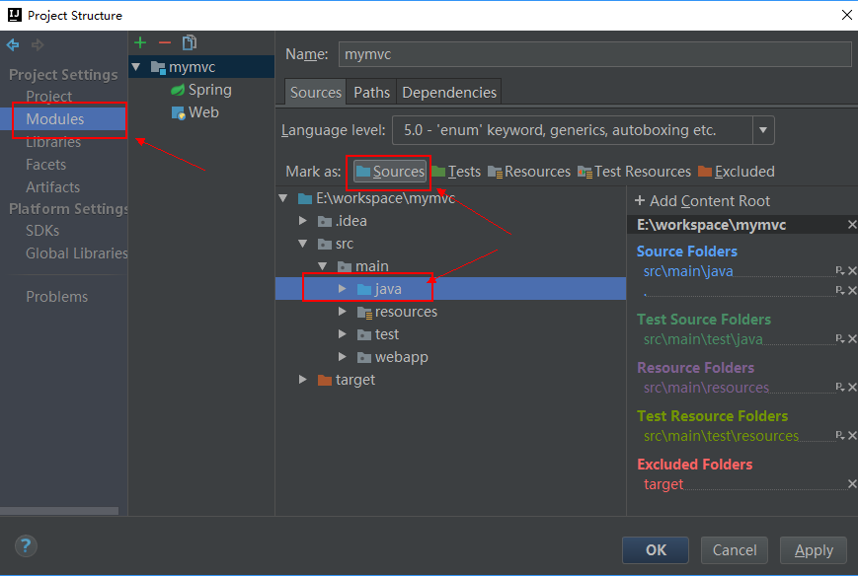Remove the target excluded folder entry
This screenshot has height=576, width=858.
pos(852,484)
